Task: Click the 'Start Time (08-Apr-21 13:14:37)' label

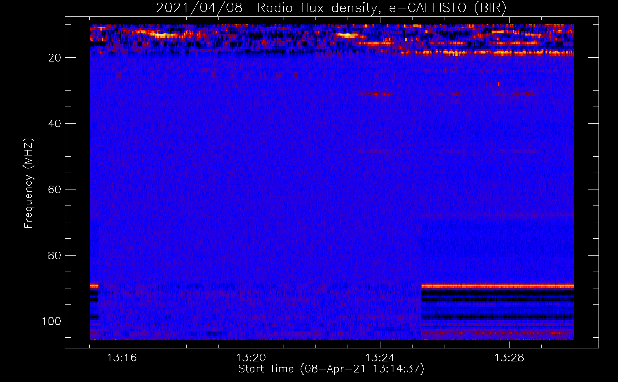Action: 331,369
